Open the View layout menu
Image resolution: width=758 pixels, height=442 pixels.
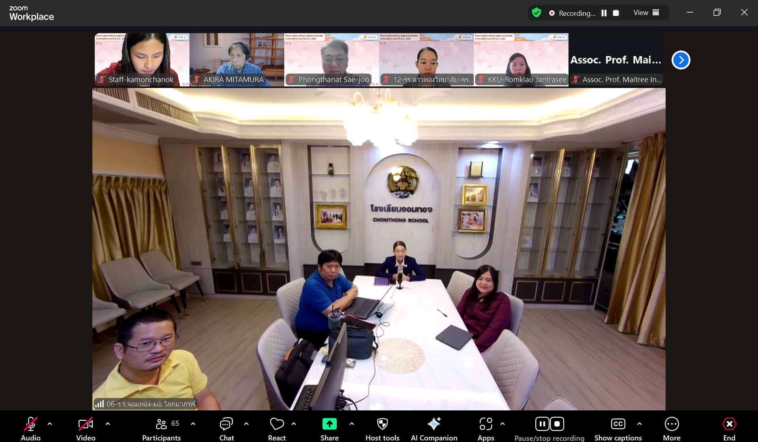(646, 13)
